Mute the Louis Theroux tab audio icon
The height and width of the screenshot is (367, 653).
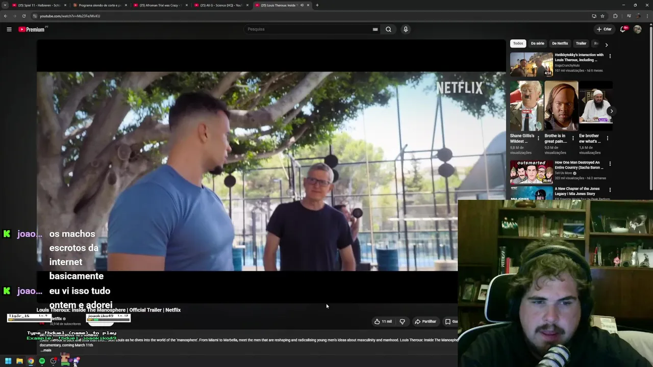point(302,5)
